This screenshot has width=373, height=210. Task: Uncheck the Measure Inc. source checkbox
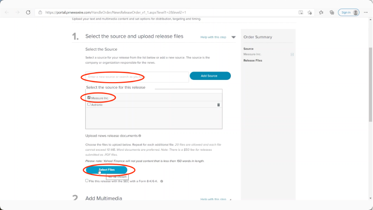pos(89,97)
